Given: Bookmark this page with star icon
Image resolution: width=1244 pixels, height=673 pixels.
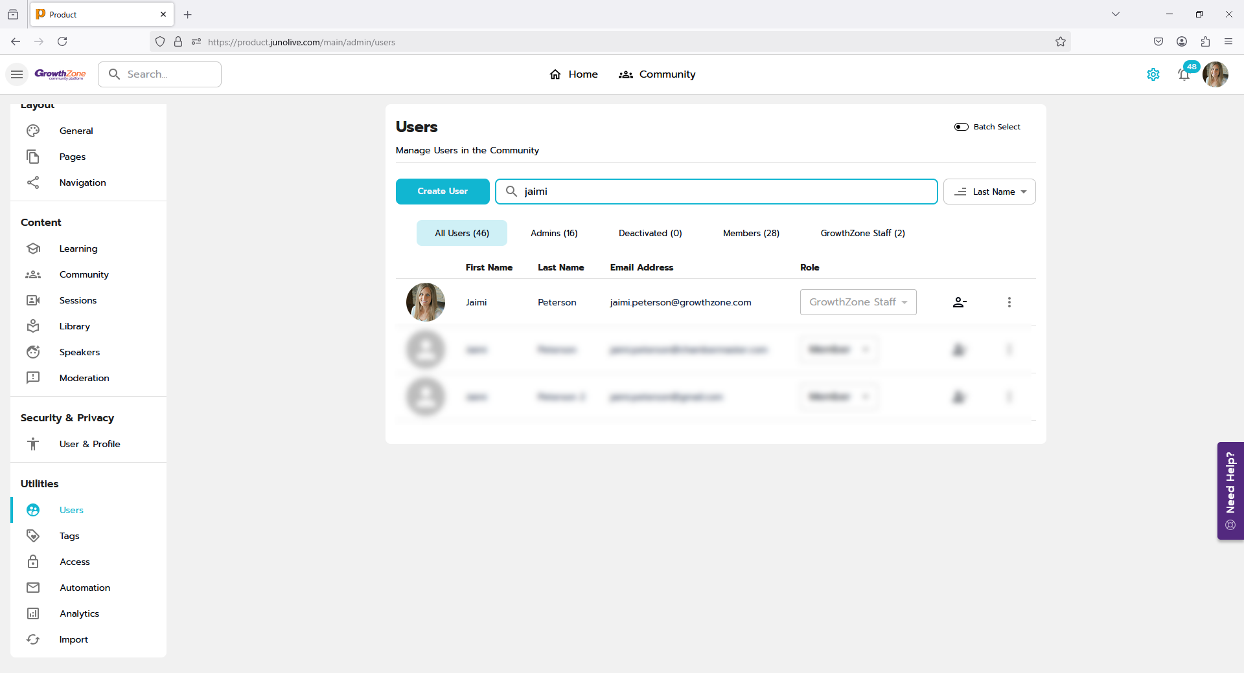Looking at the screenshot, I should pyautogui.click(x=1060, y=42).
